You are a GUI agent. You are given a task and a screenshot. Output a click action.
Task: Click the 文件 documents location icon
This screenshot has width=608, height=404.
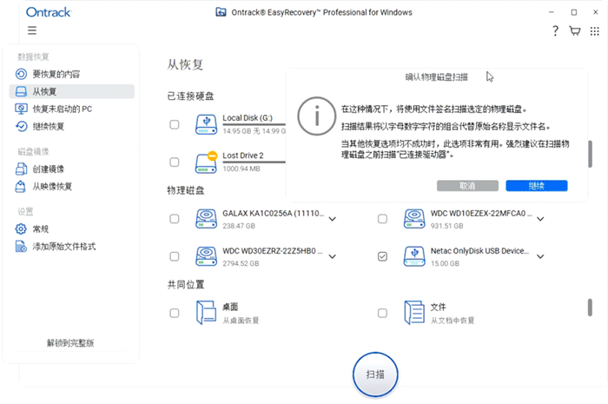(x=414, y=313)
